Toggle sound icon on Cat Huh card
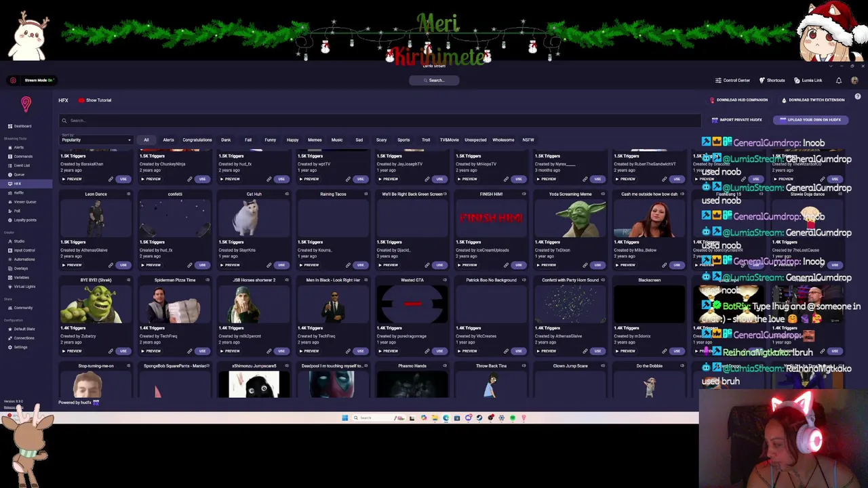This screenshot has width=868, height=488. [x=286, y=194]
